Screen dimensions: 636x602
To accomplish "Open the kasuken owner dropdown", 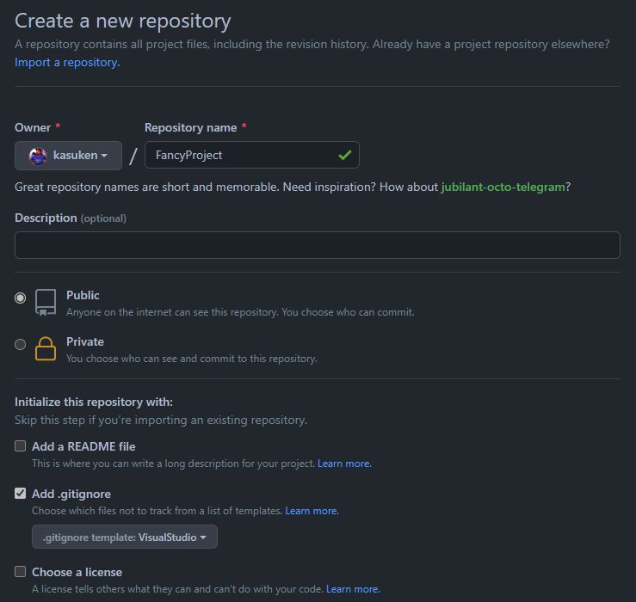I will pyautogui.click(x=69, y=156).
